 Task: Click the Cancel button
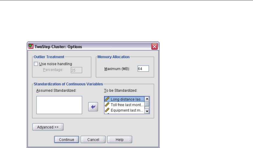93,140
